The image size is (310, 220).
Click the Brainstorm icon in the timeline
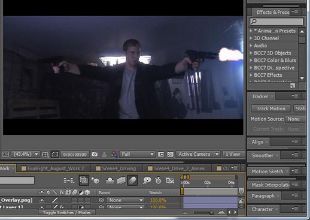147,180
